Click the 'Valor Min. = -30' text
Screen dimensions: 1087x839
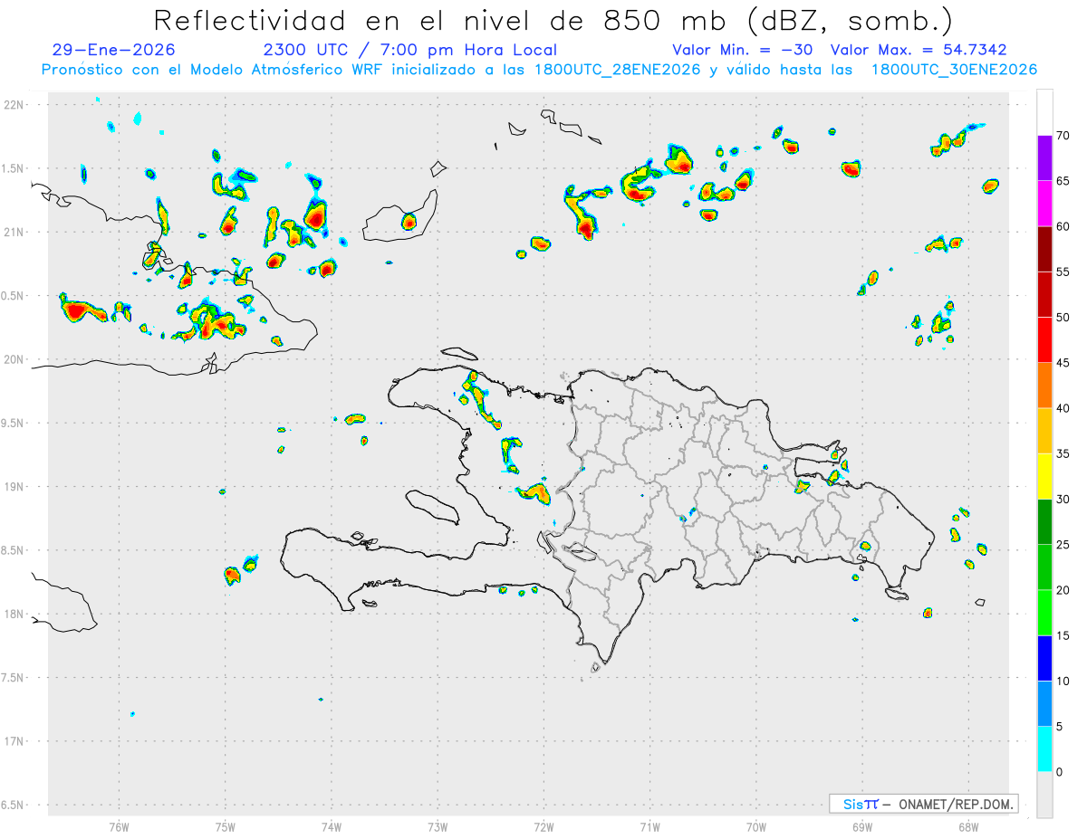pos(743,50)
